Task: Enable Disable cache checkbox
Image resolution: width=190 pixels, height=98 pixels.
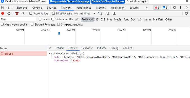Action: click(x=53, y=13)
